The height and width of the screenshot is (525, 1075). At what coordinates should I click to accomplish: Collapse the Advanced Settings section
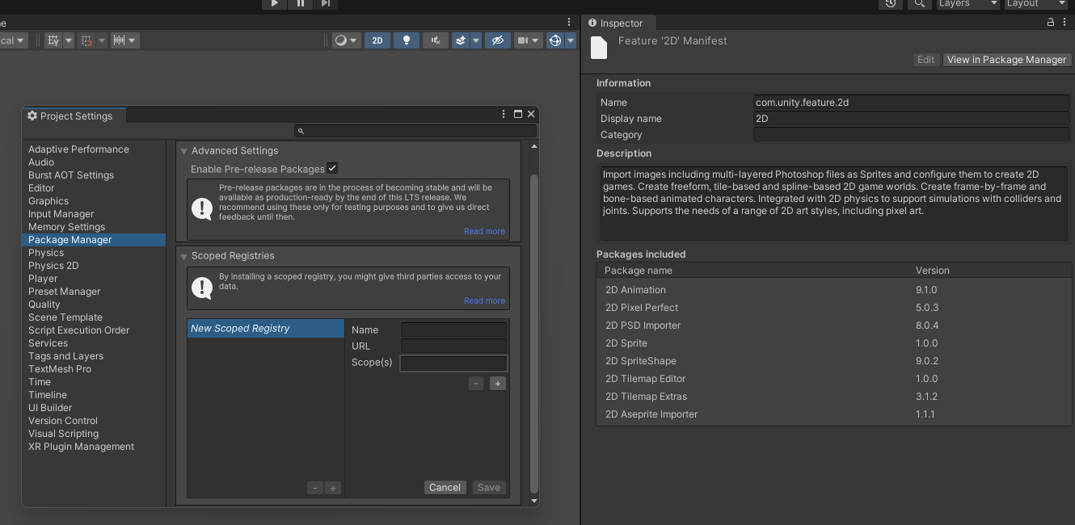[183, 151]
